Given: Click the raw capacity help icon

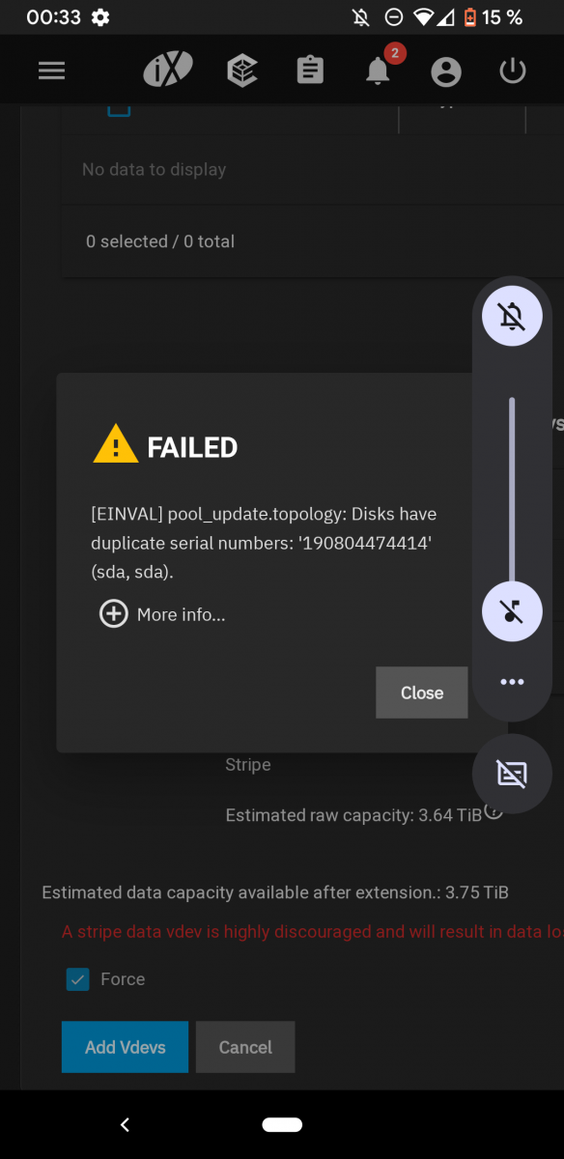Looking at the screenshot, I should [x=493, y=812].
